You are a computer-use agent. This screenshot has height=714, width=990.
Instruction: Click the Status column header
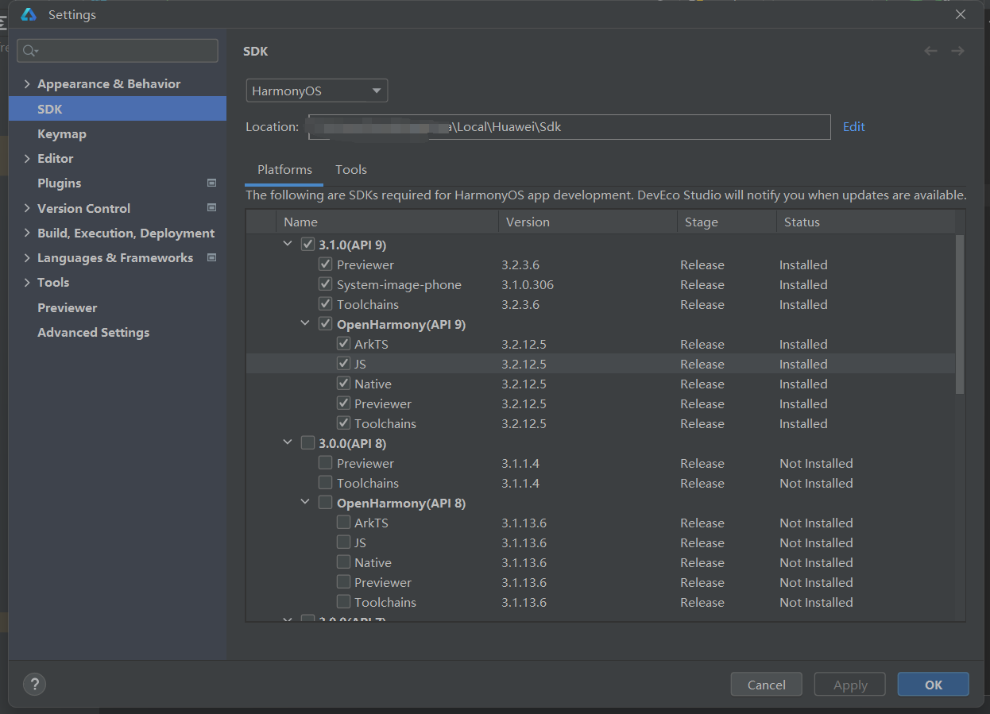[866, 222]
